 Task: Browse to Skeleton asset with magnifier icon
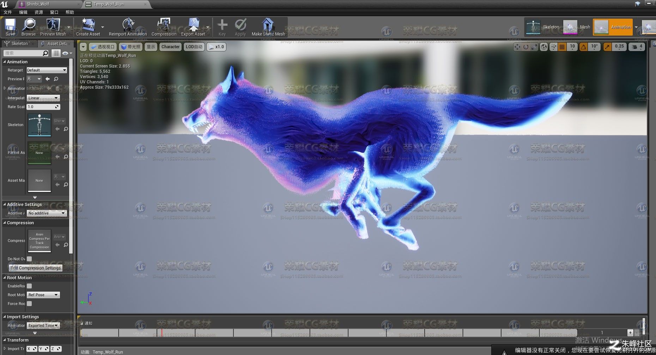[66, 129]
